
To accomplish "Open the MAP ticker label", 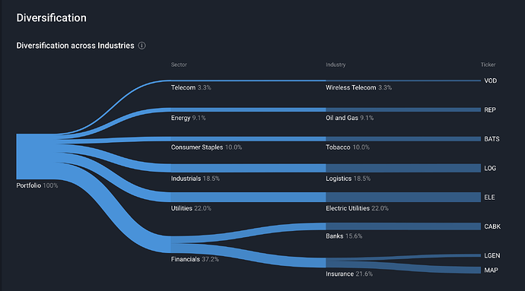I will click(x=492, y=270).
